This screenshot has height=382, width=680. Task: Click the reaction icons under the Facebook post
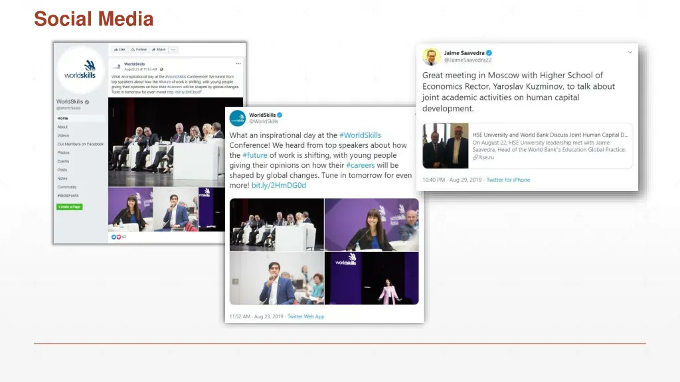pyautogui.click(x=116, y=237)
